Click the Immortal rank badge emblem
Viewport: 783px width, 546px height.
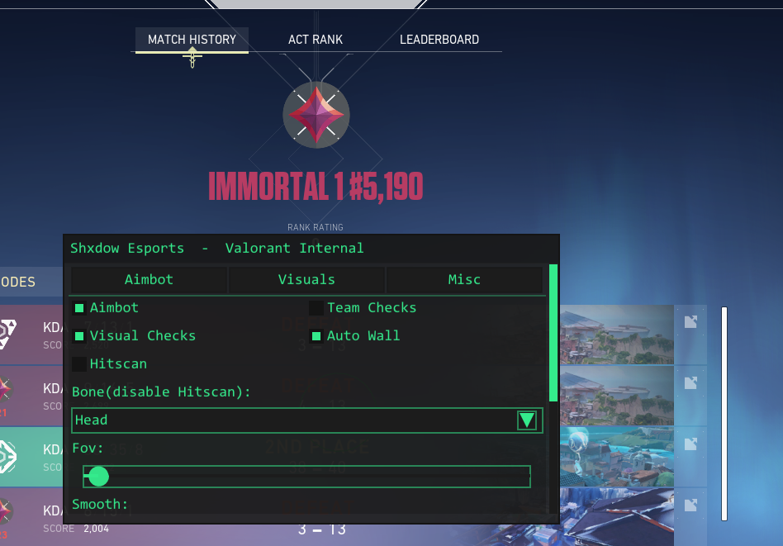[x=316, y=115]
